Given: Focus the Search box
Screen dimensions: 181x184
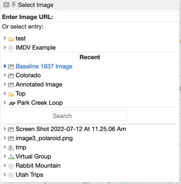Looking at the screenshot, I should coord(90,116).
